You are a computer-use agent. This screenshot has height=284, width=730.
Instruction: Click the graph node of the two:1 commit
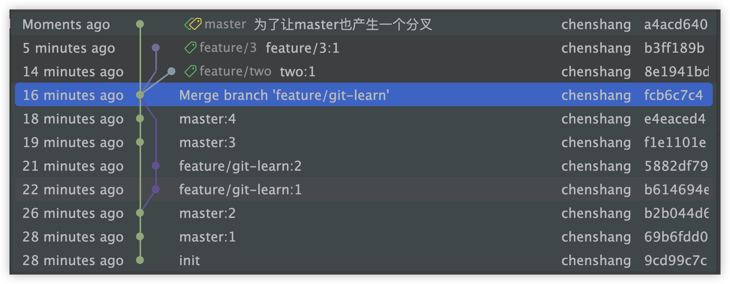pos(171,71)
